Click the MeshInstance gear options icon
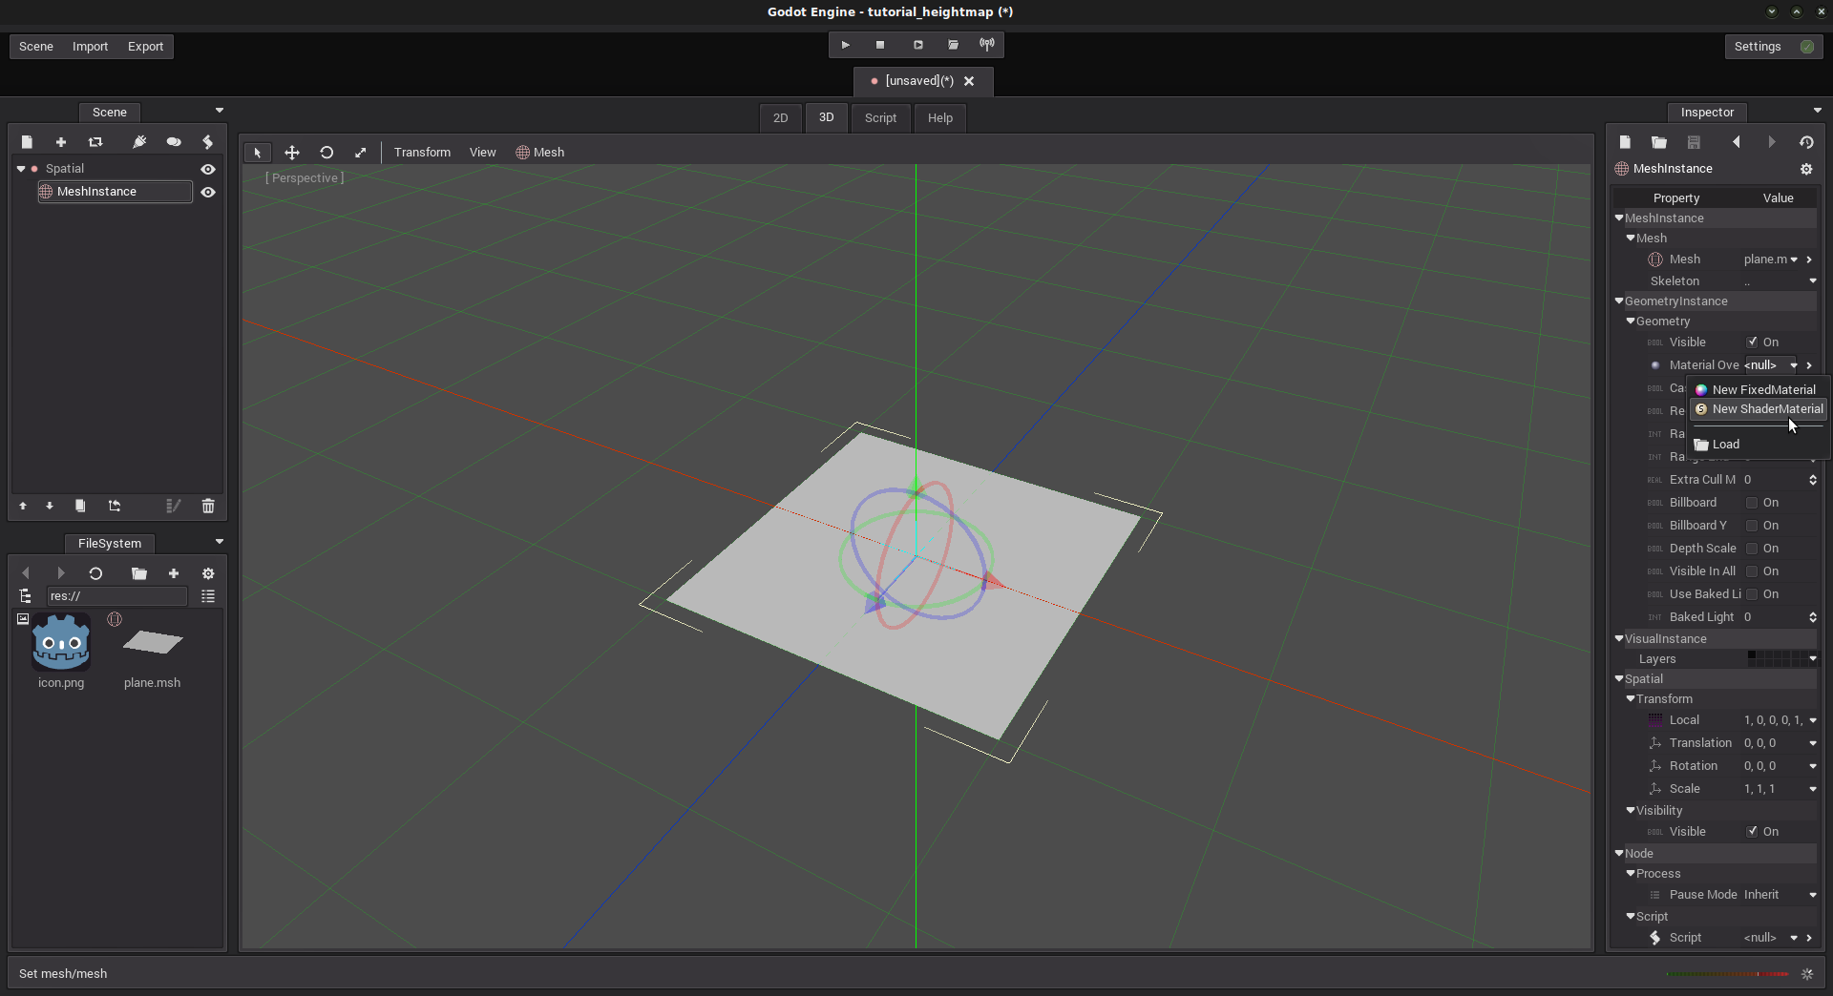Viewport: 1833px width, 996px height. point(1806,169)
